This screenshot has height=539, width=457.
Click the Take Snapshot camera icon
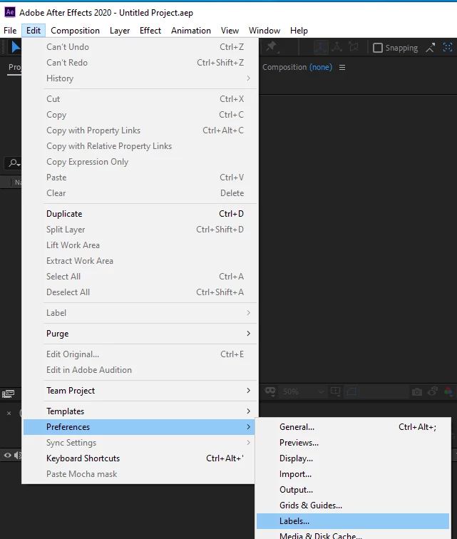pyautogui.click(x=417, y=391)
